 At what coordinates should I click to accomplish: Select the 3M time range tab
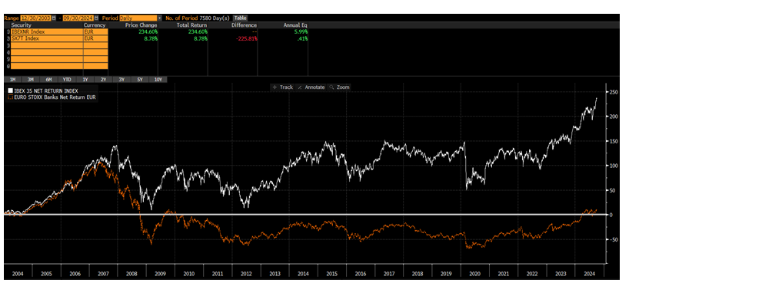[x=31, y=80]
